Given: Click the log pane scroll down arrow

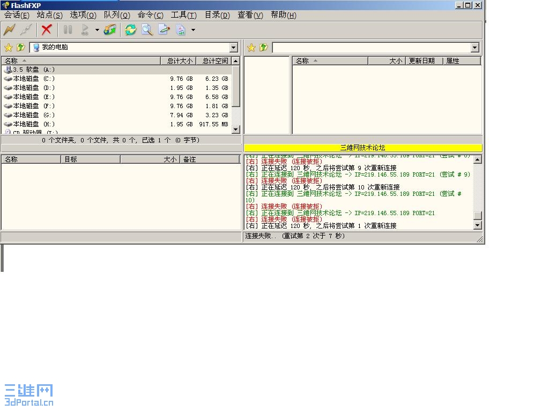Looking at the screenshot, I should (478, 225).
